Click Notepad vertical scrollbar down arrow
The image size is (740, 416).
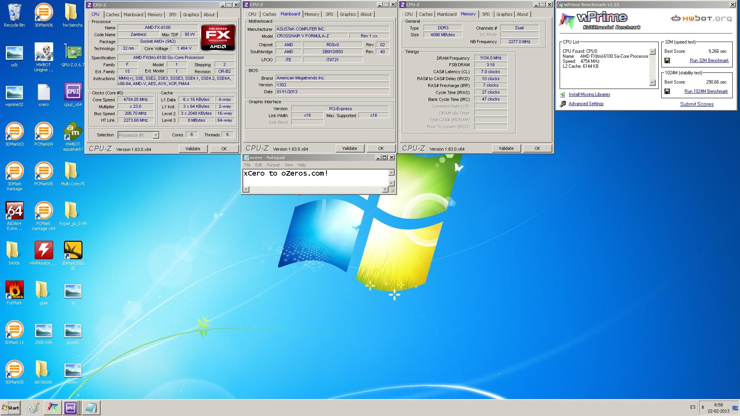pyautogui.click(x=392, y=183)
